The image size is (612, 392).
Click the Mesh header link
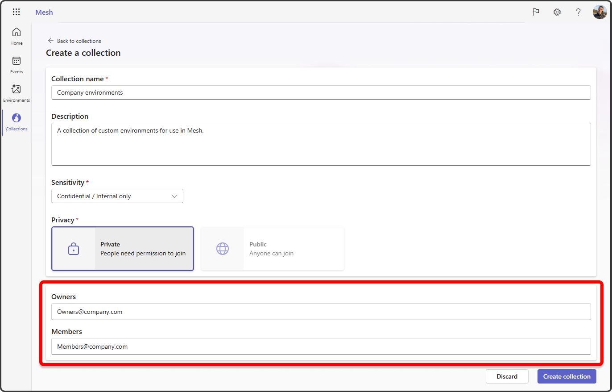coord(44,12)
